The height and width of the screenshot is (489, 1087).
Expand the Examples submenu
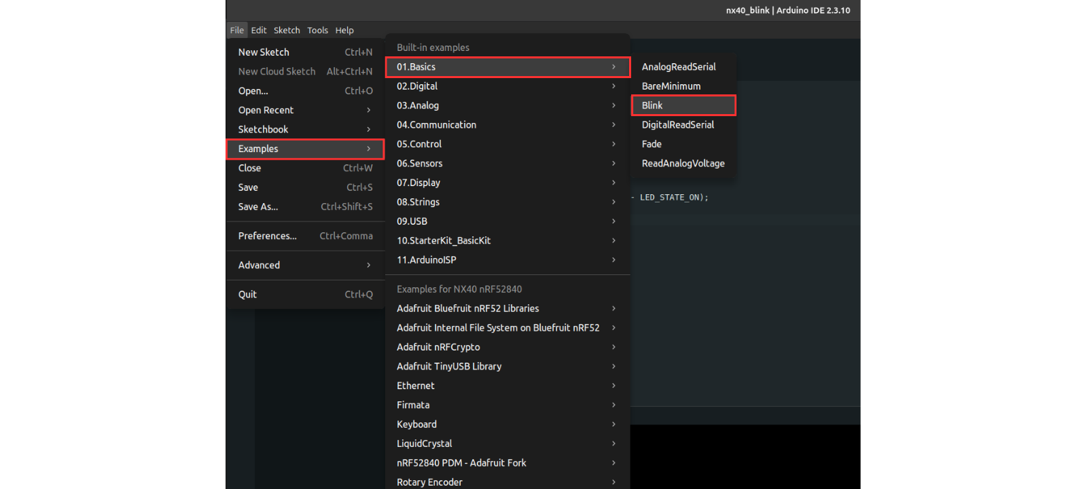tap(305, 149)
